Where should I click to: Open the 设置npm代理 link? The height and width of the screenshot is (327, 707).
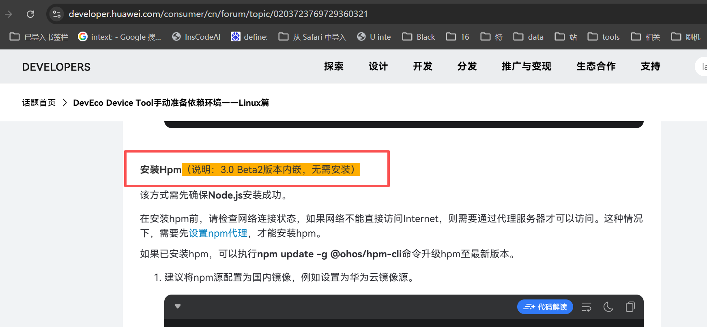coord(218,233)
